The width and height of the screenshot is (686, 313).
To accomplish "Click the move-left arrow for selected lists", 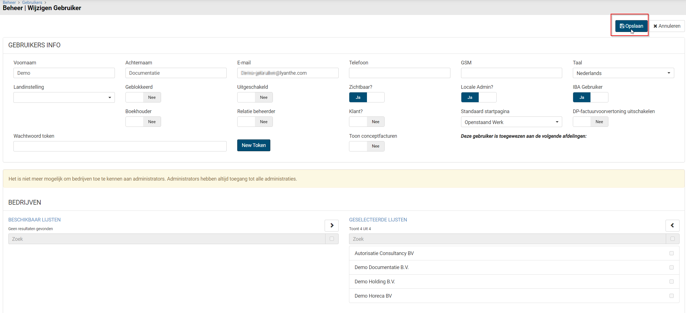I will click(672, 225).
